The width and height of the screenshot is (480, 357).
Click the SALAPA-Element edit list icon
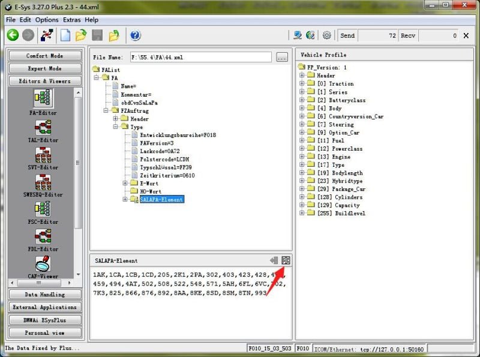(x=286, y=260)
